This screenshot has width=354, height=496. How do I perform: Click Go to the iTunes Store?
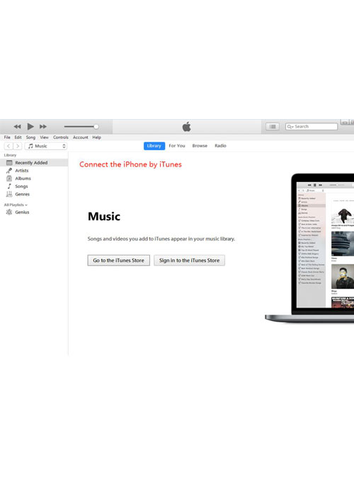point(118,260)
